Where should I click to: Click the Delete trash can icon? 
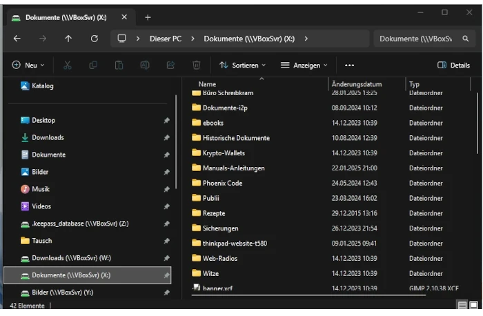(x=197, y=65)
